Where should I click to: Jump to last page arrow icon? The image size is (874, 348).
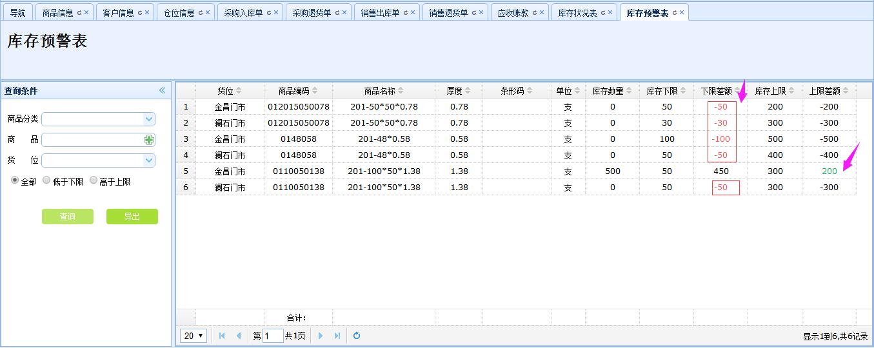pyautogui.click(x=337, y=336)
